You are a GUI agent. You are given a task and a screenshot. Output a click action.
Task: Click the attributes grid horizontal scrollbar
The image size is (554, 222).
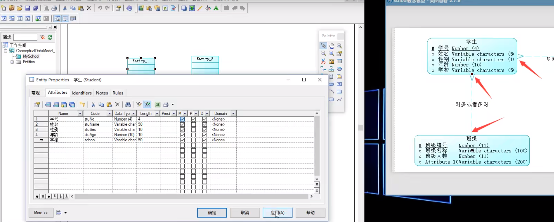click(192, 196)
